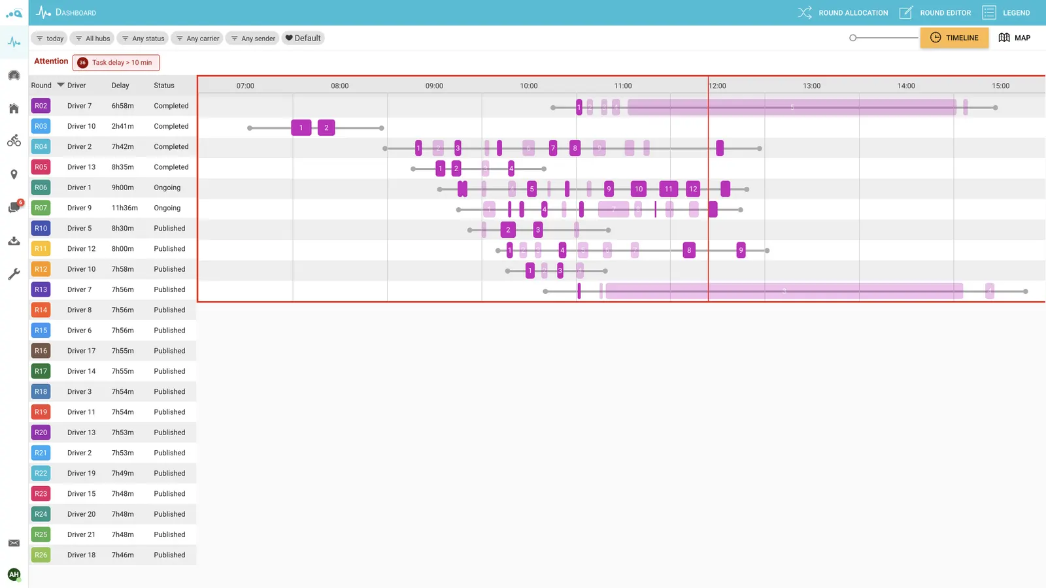This screenshot has height=588, width=1046.
Task: Click task 8 on R11 timeline
Action: click(689, 250)
